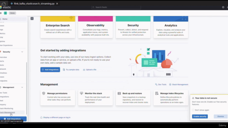Collapse the Security section chevron
Screen dimensions: 228x128
pos(22,52)
